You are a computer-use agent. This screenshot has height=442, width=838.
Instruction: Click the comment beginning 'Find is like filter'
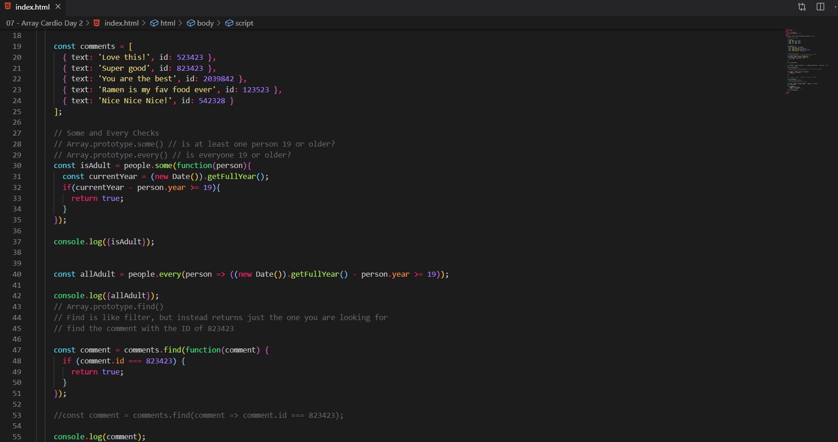point(221,317)
